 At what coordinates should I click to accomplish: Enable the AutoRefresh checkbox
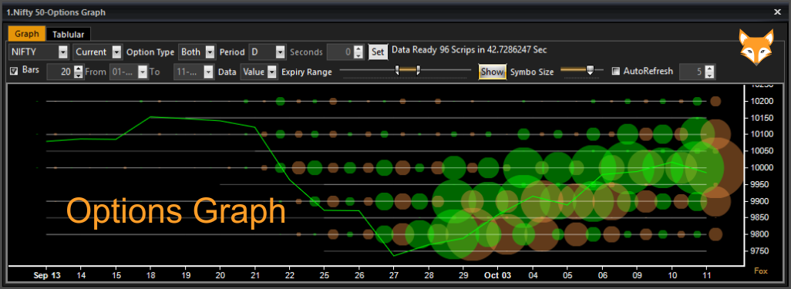(615, 71)
